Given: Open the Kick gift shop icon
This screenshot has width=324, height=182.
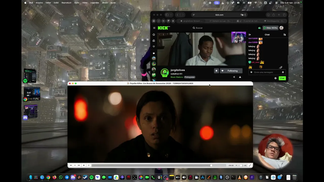Looking at the screenshot, I should pos(259,28).
